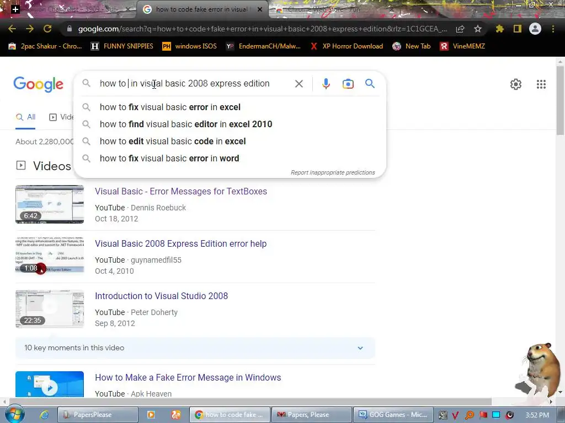Click the red V tray icon
This screenshot has height=423, width=565.
[455, 415]
